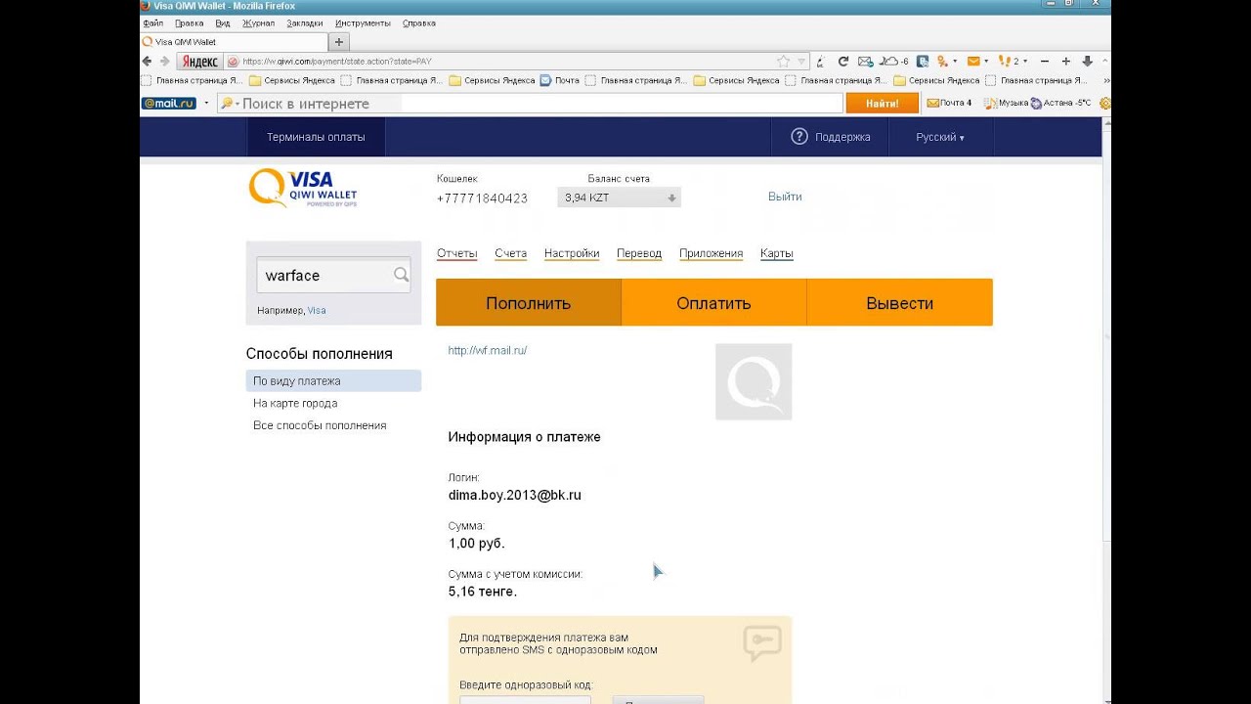Open the Инструменты menu
The width and height of the screenshot is (1251, 704).
click(363, 22)
